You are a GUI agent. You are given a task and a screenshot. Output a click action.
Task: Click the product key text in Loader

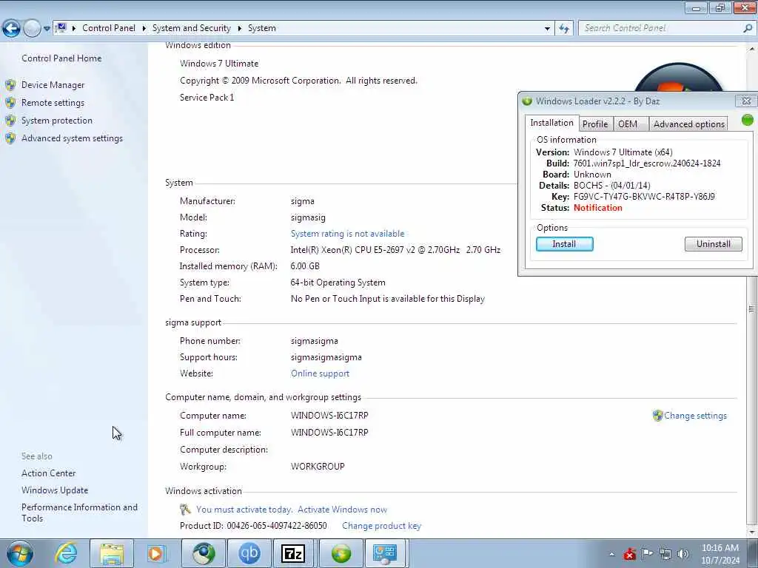644,197
